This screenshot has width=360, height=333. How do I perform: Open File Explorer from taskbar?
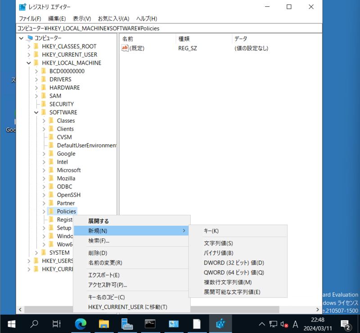(x=104, y=324)
